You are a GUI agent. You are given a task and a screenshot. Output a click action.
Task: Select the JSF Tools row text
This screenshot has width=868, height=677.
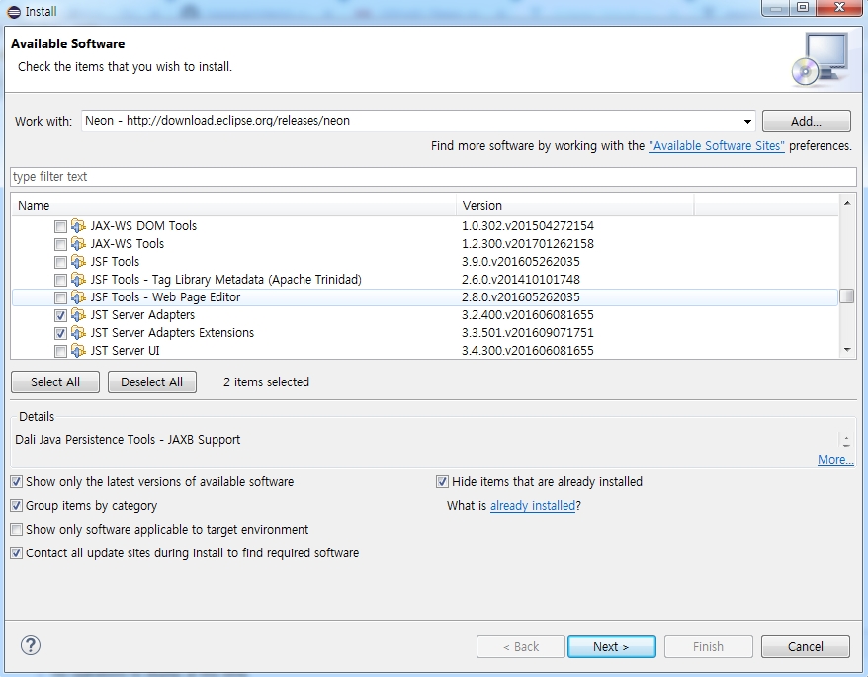click(115, 261)
